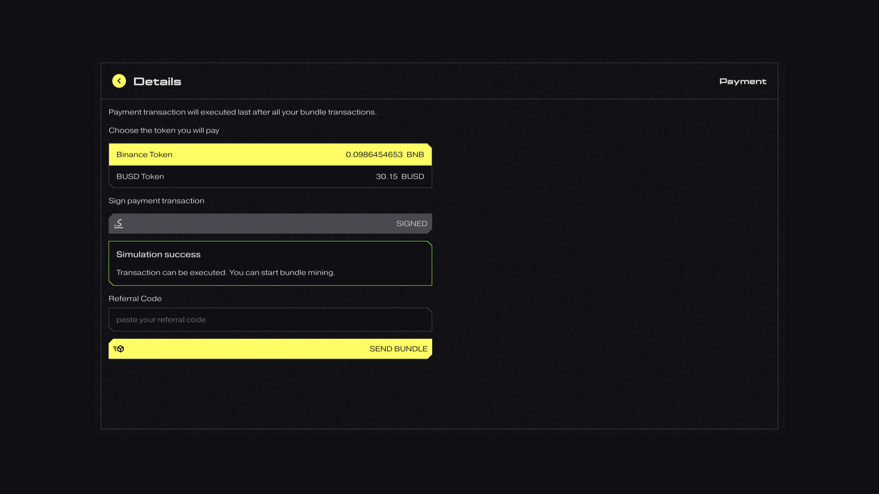Click the bundle package icon
Image resolution: width=879 pixels, height=494 pixels.
point(119,349)
